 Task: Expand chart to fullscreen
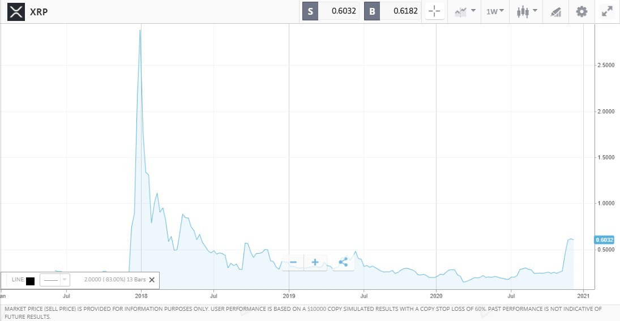(607, 11)
